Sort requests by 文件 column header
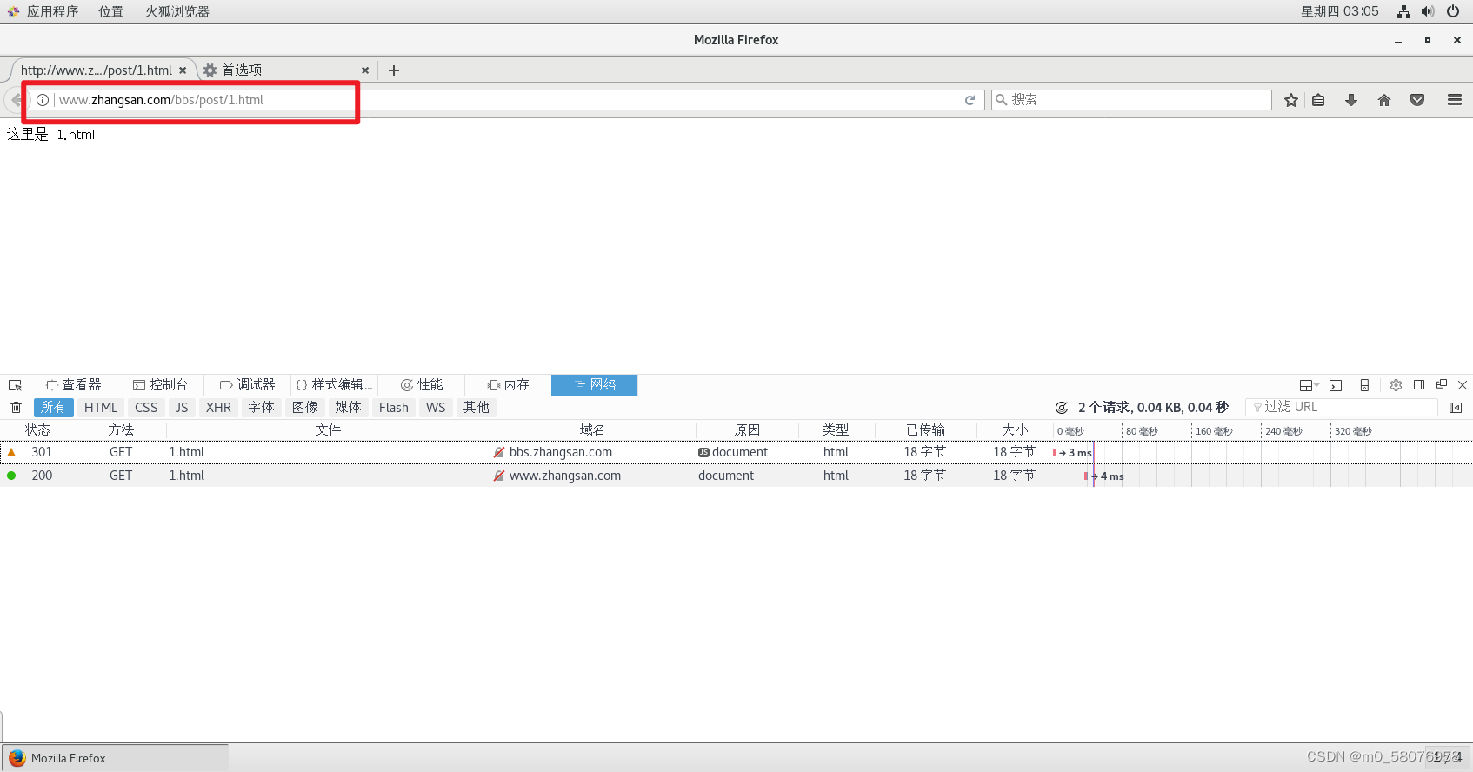This screenshot has width=1473, height=772. [328, 430]
